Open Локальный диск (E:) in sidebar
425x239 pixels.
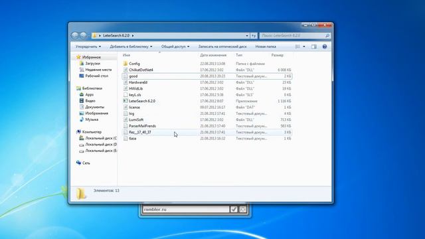click(x=101, y=151)
